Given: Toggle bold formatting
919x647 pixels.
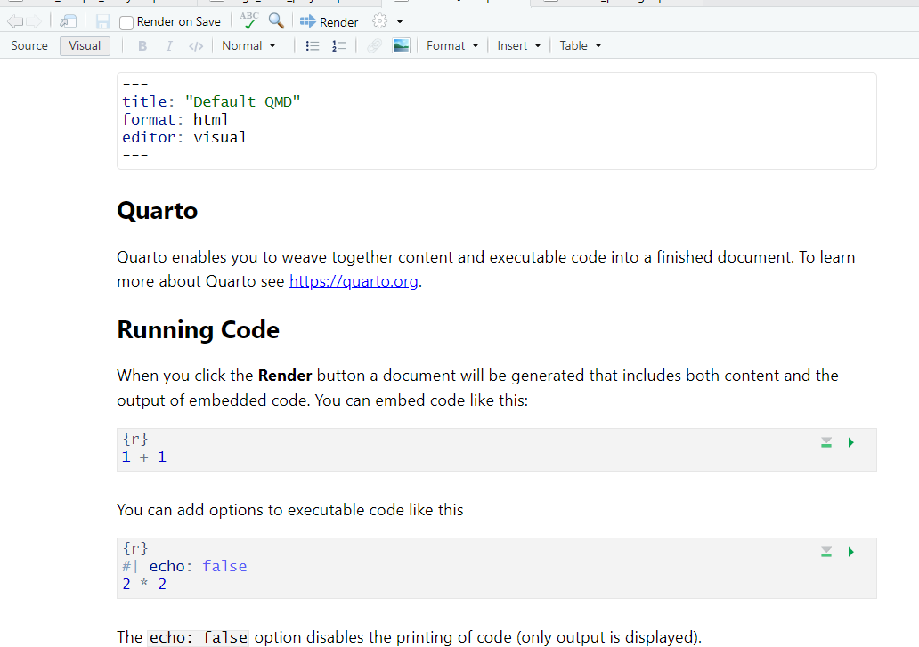Looking at the screenshot, I should coord(142,46).
